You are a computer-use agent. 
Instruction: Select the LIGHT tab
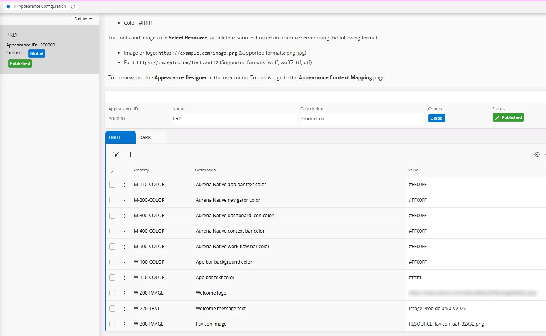pyautogui.click(x=115, y=137)
